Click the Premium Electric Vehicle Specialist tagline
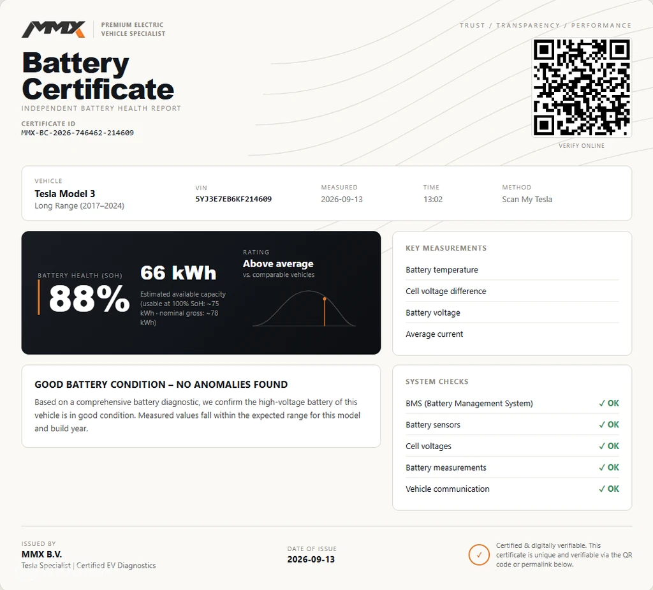653x590 pixels. click(133, 29)
